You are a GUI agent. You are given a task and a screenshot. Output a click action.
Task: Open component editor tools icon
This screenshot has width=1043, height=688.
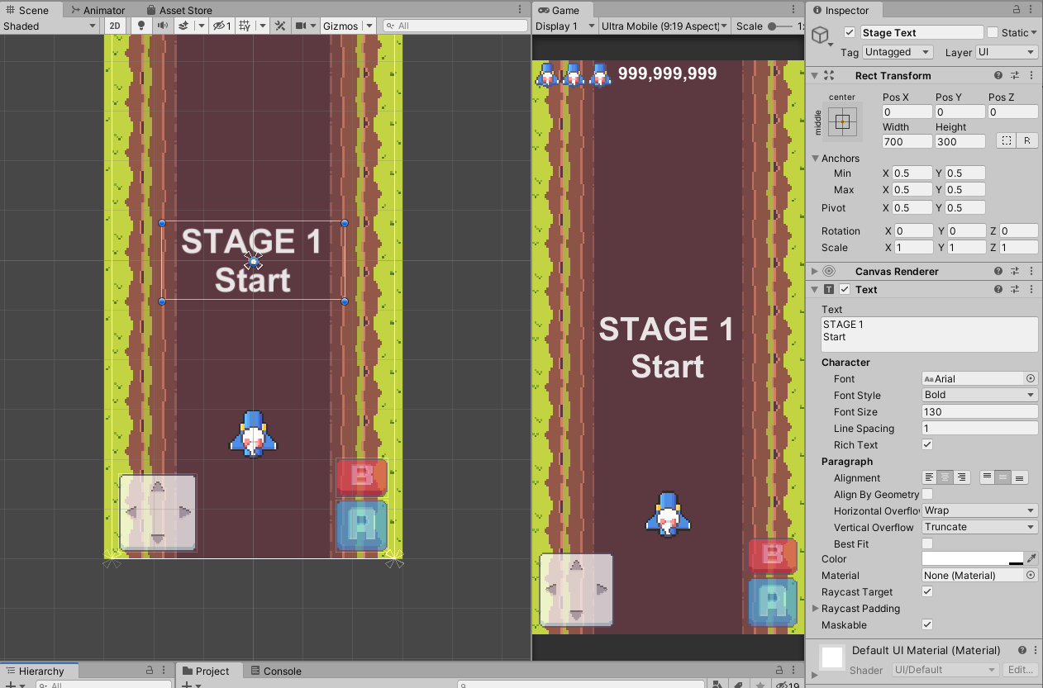pyautogui.click(x=280, y=26)
